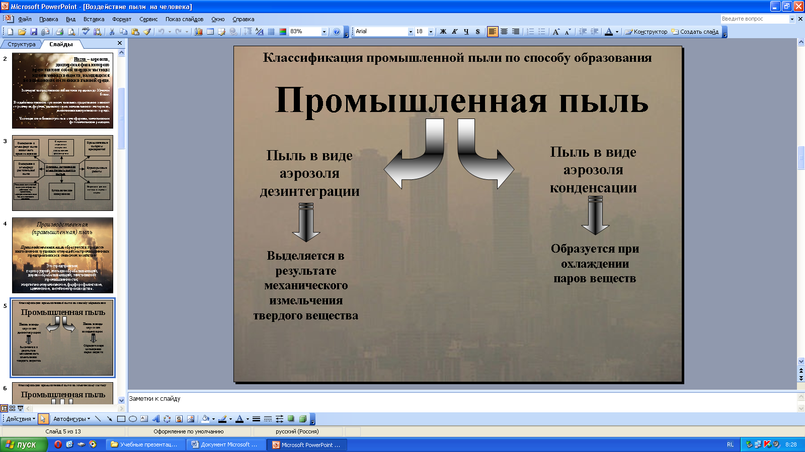Insert a chart using the toolbar icon
The width and height of the screenshot is (805, 452).
pos(199,32)
